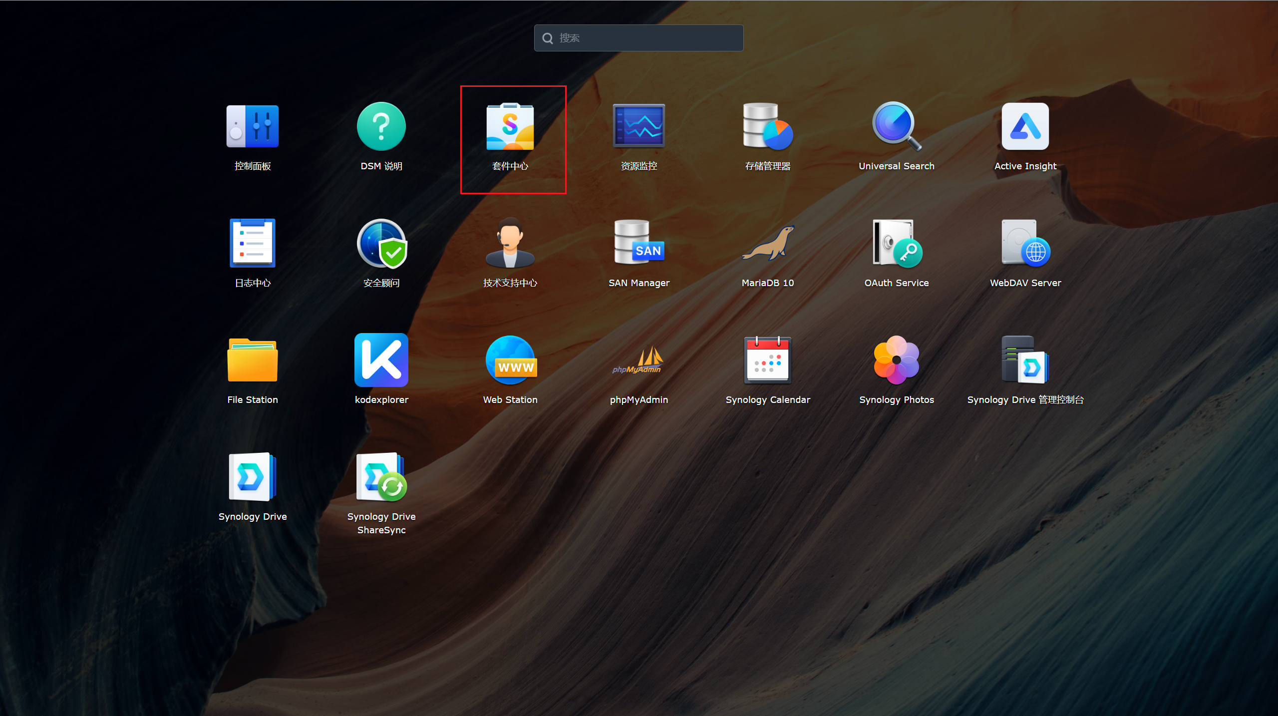Launch the MariaDB 10 seal icon
The image size is (1278, 716).
768,243
